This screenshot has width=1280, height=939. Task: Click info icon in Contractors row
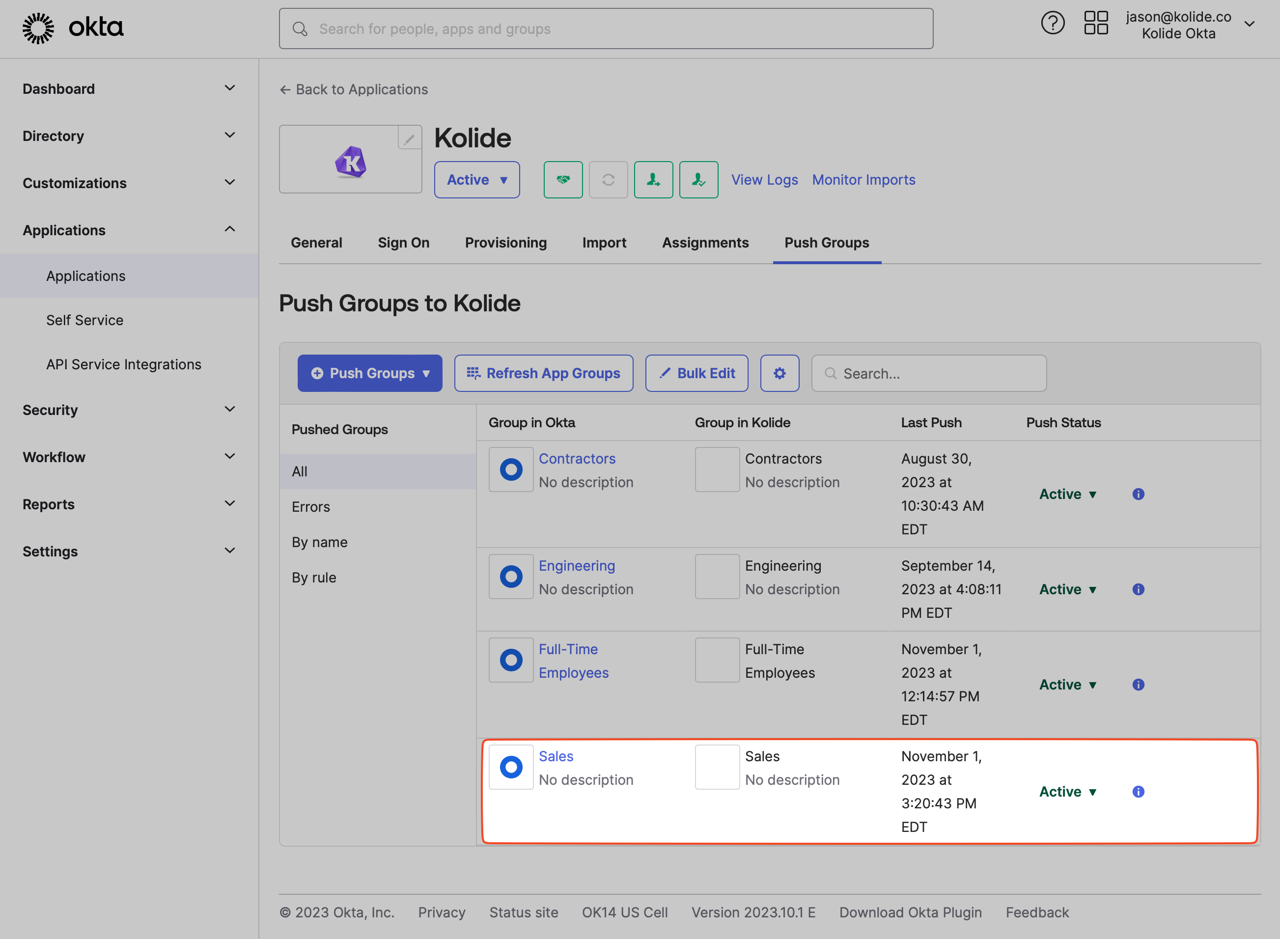[x=1138, y=494]
